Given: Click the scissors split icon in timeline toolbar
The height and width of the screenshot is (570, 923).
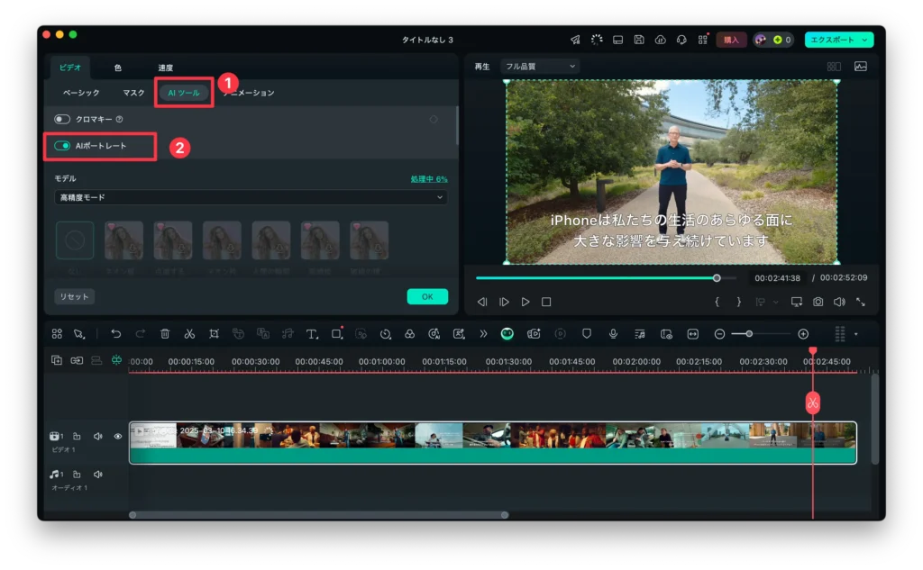Looking at the screenshot, I should pos(189,333).
